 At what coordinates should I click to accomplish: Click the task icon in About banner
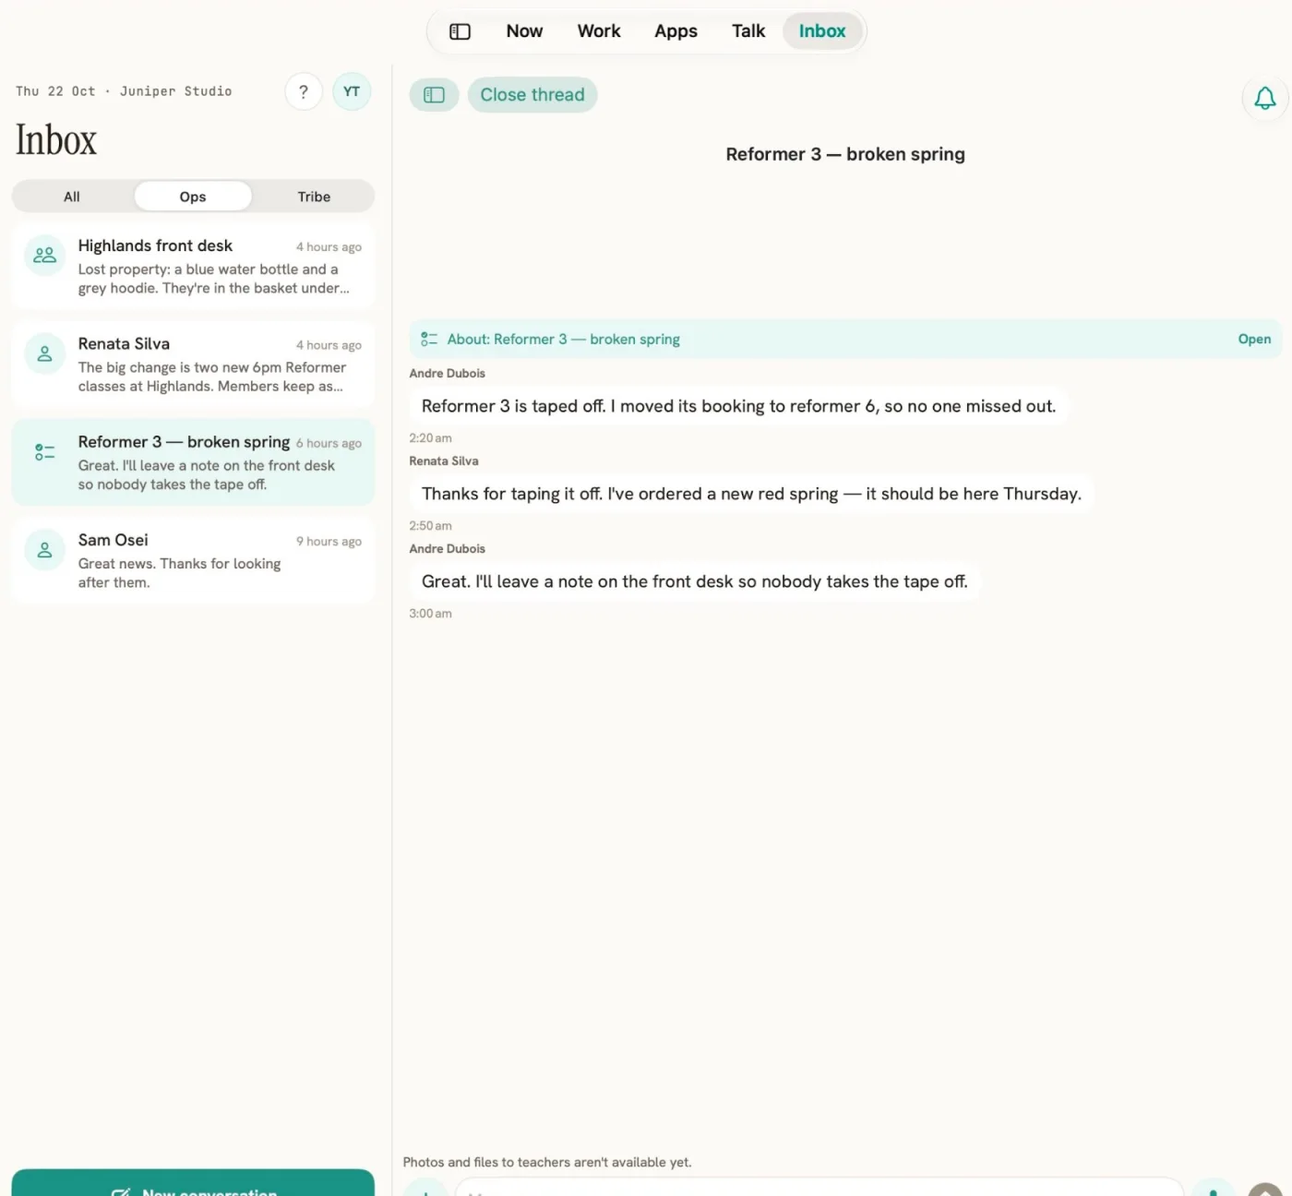[x=429, y=340]
